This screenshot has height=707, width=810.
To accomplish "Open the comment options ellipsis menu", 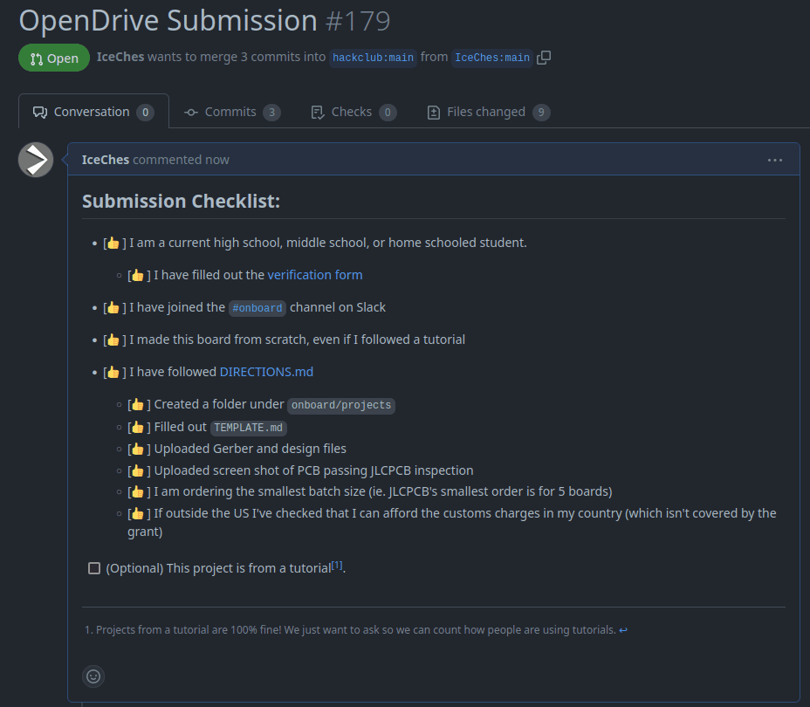I will [x=774, y=160].
